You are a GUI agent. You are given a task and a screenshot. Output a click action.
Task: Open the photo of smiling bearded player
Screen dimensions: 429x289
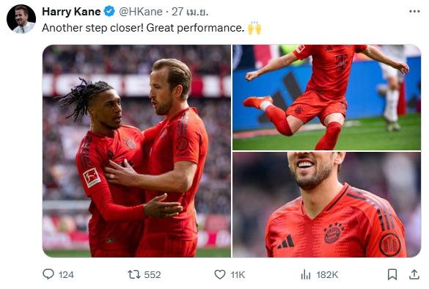pyautogui.click(x=326, y=205)
